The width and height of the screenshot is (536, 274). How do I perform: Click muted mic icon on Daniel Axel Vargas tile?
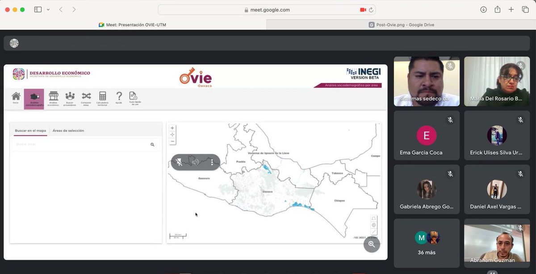coord(520,174)
